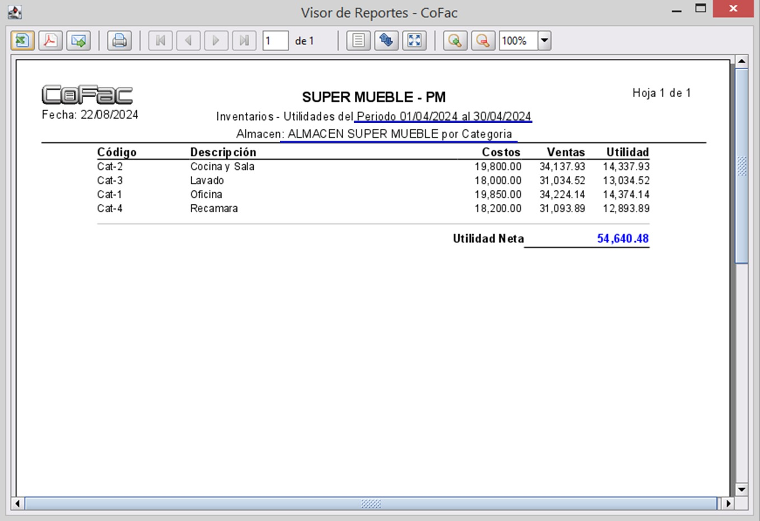Click the utility value '12,893.89'
Viewport: 760px width, 521px height.
tap(626, 208)
